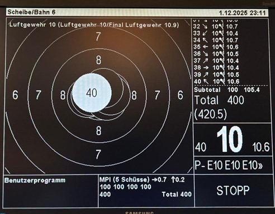Click the down-right arrow icon of shot 32
Viewport: 275px width, 214px height.
coord(206,27)
